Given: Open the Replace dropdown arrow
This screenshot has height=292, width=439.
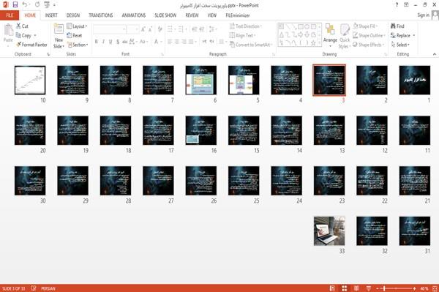Looking at the screenshot, I should 414,35.
